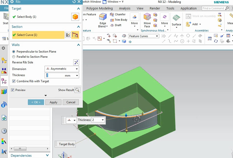Click the Thickness input field in dialog
This screenshot has width=233, height=158.
[55, 75]
